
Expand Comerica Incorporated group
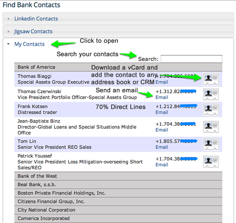coord(118,218)
